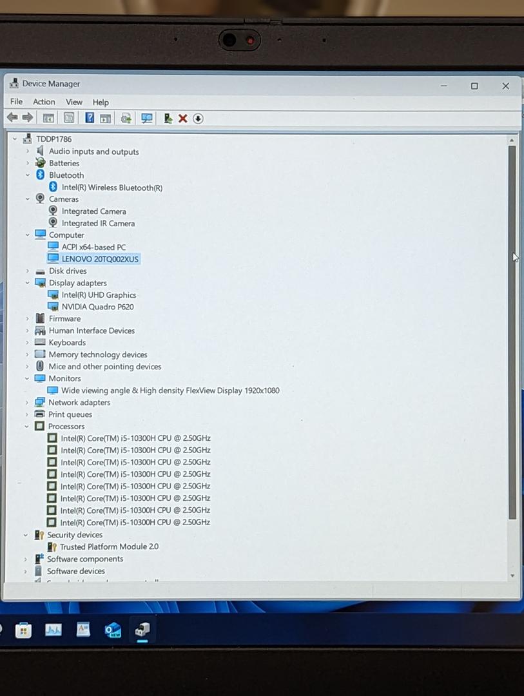Viewport: 524px width, 696px height.
Task: Expand the Disk drives category
Action: (28, 271)
